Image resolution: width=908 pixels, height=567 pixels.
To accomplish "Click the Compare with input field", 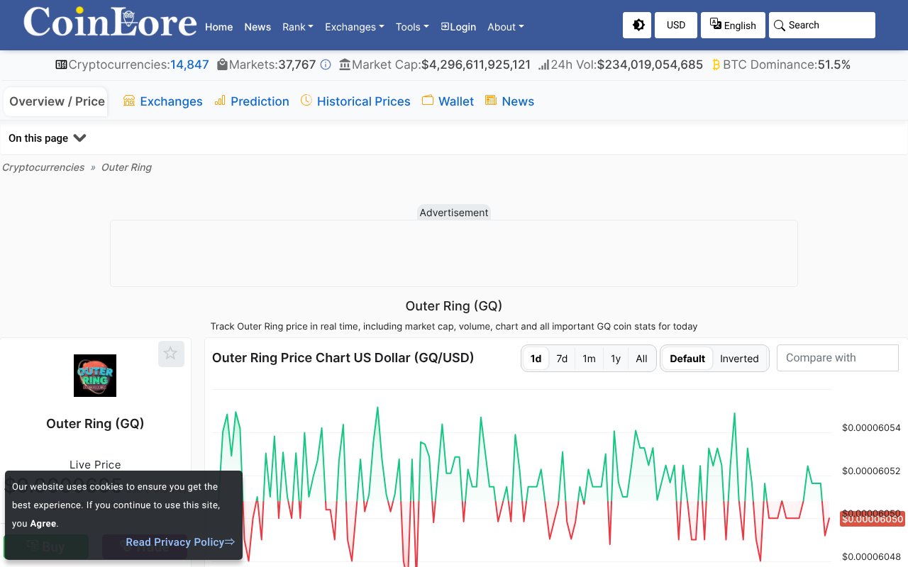I will pyautogui.click(x=837, y=358).
